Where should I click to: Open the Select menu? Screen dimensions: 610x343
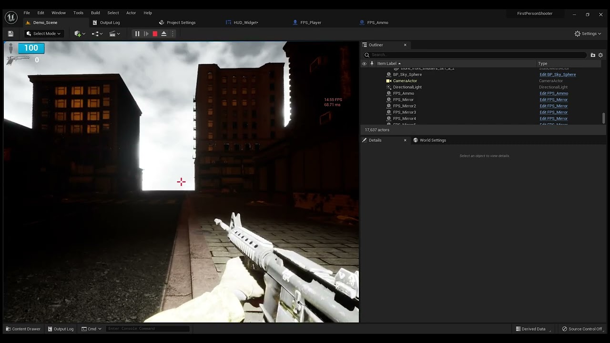click(113, 13)
